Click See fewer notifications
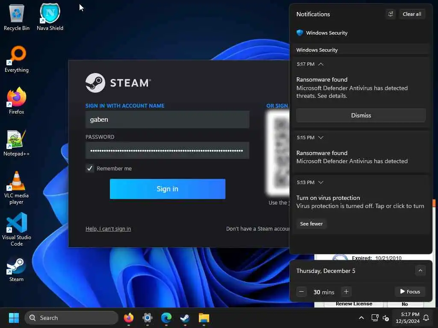Image resolution: width=438 pixels, height=328 pixels. pyautogui.click(x=311, y=224)
